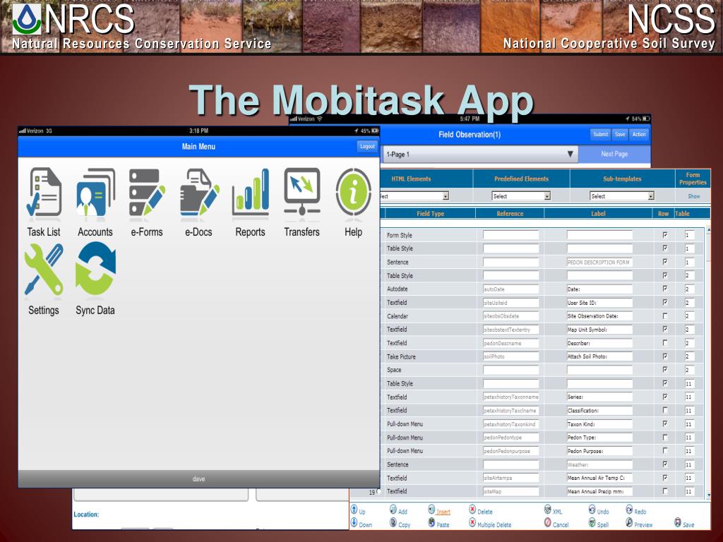723x542 pixels.
Task: Click the Spell check icon
Action: tap(592, 522)
